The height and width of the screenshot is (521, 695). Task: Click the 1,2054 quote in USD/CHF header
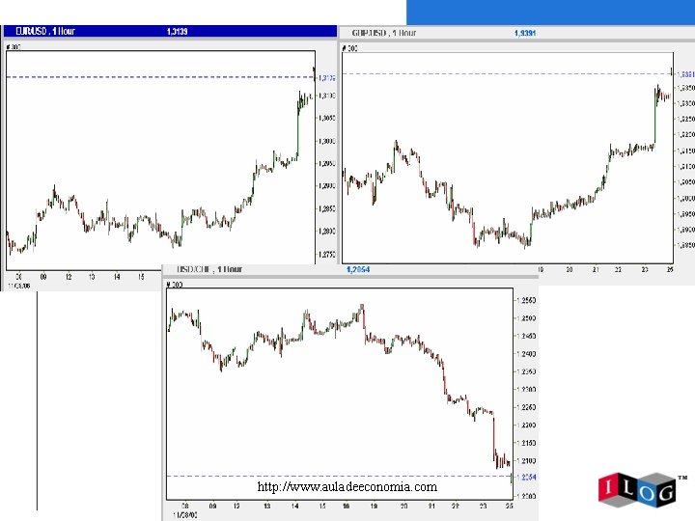pos(358,269)
